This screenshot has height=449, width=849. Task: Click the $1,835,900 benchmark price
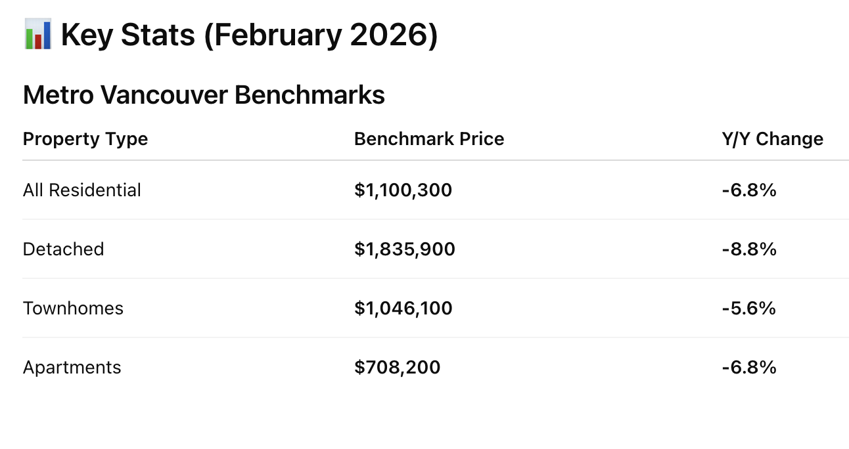[405, 249]
